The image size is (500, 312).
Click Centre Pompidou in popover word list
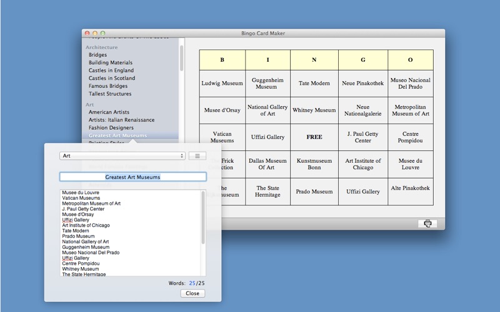81,263
